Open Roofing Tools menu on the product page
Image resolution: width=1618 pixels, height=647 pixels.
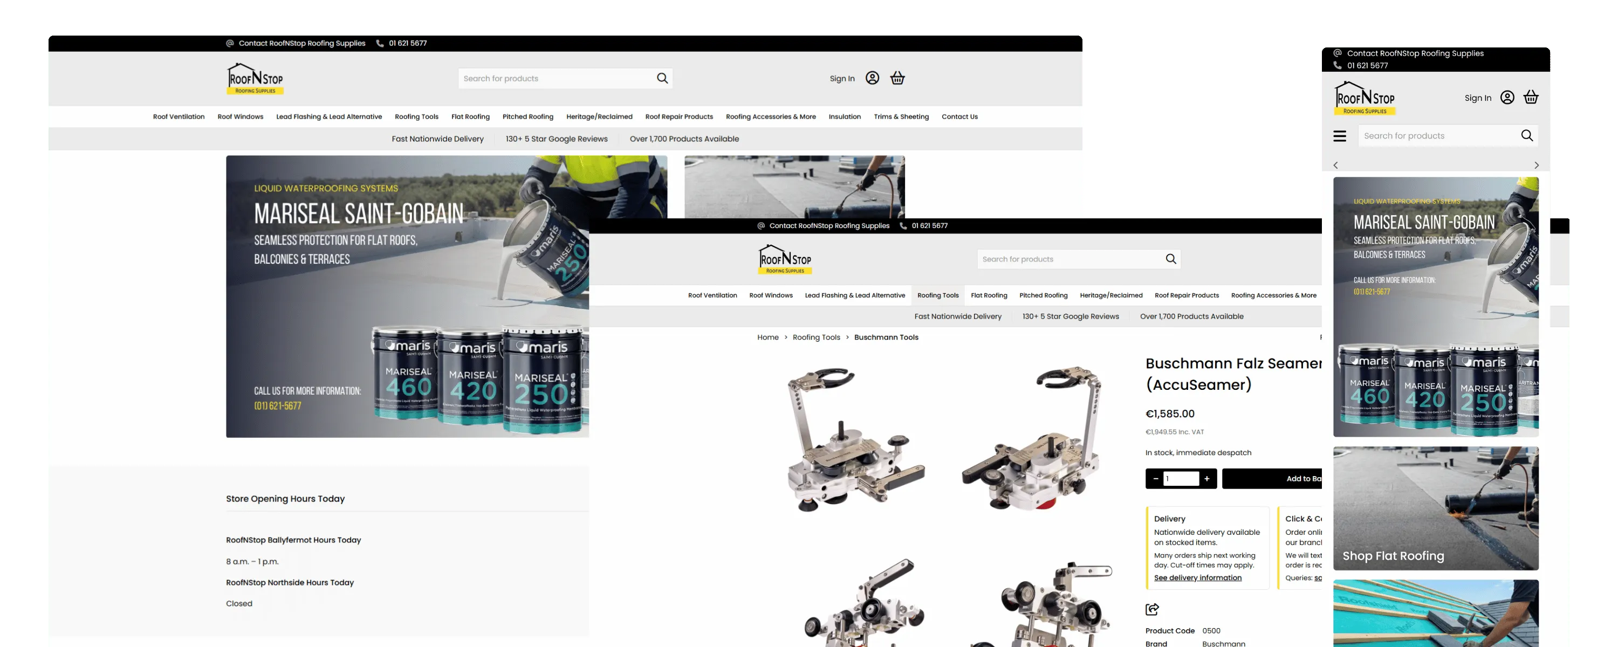[938, 295]
